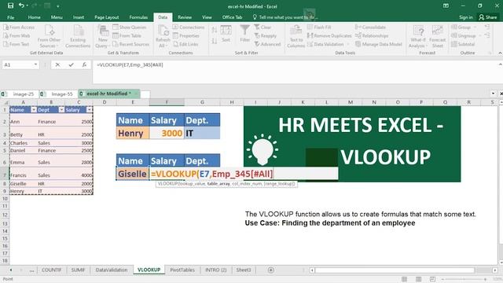Open the Salary column filter dropdown

tap(89, 110)
